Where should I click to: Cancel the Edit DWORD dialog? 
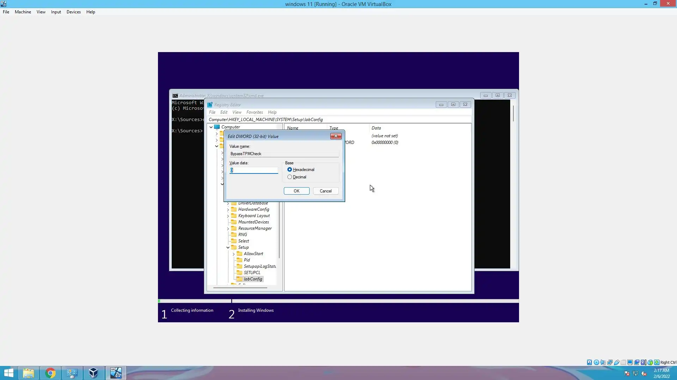coord(325,191)
